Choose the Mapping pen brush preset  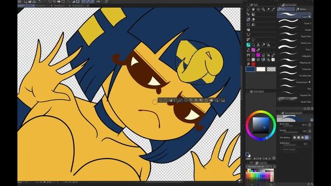[x=294, y=61]
